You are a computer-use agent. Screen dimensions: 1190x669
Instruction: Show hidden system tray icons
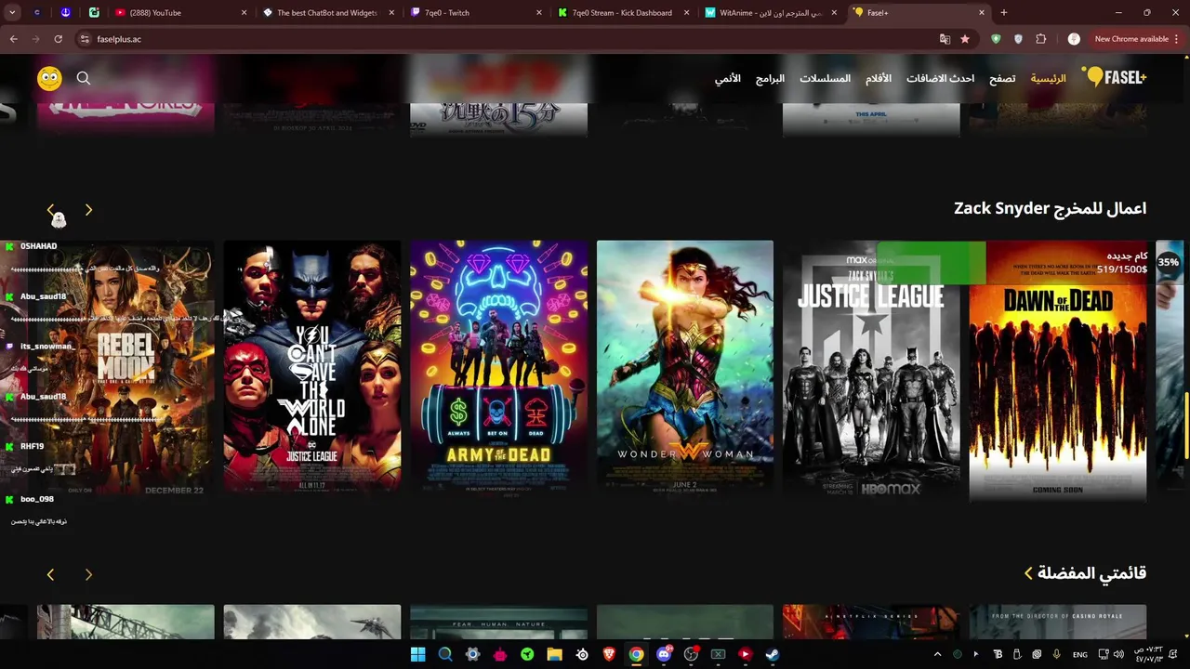point(937,654)
